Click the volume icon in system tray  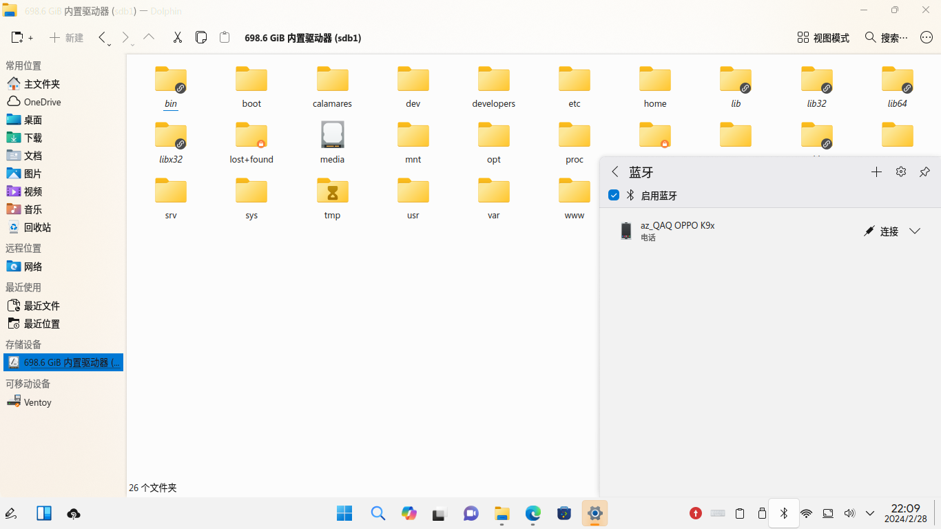pos(849,513)
